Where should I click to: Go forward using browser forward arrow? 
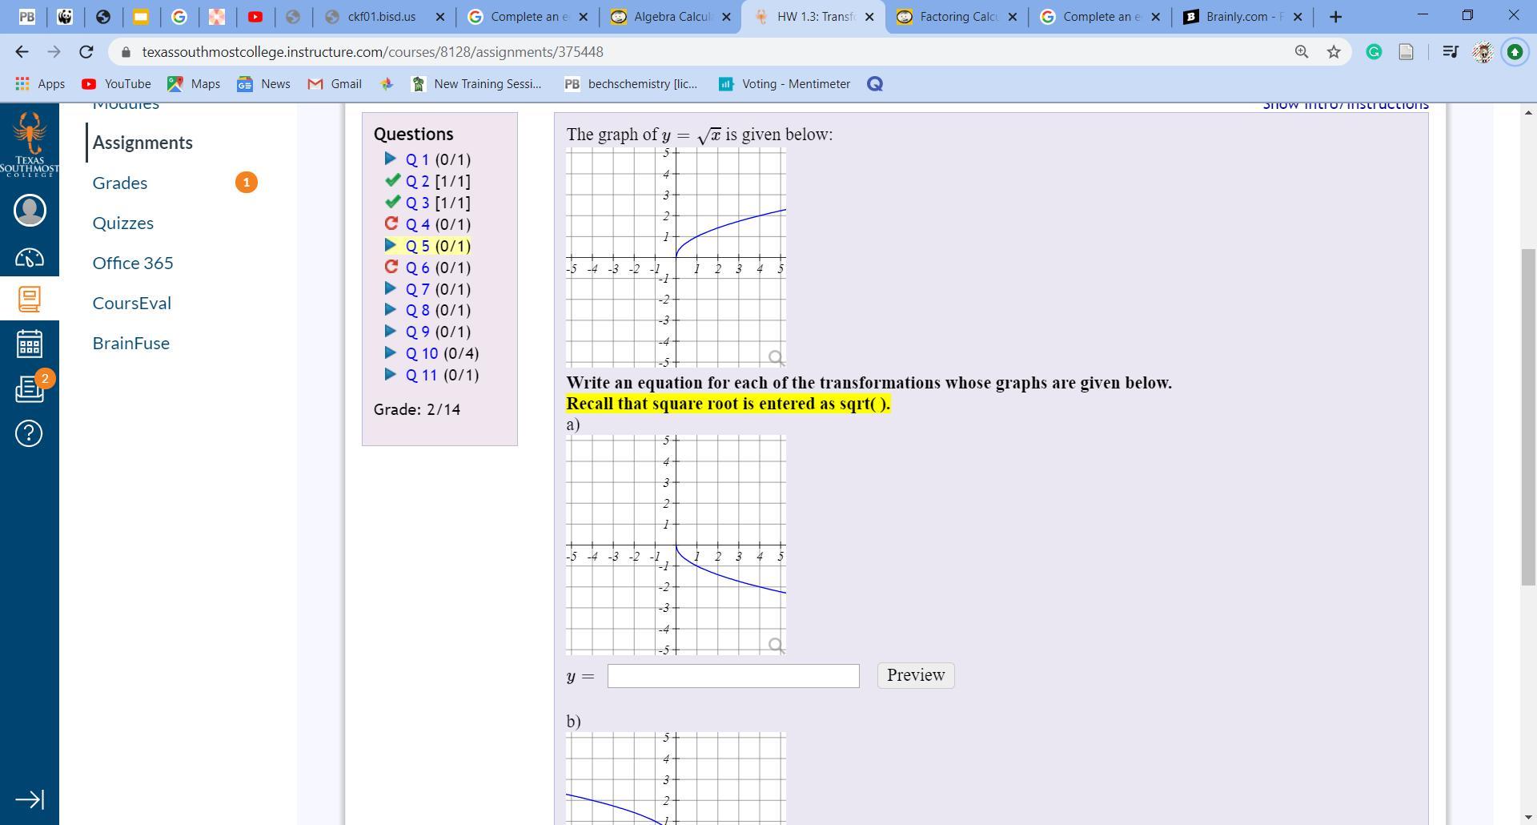pyautogui.click(x=54, y=52)
